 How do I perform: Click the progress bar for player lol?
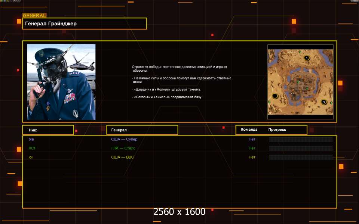click(300, 157)
